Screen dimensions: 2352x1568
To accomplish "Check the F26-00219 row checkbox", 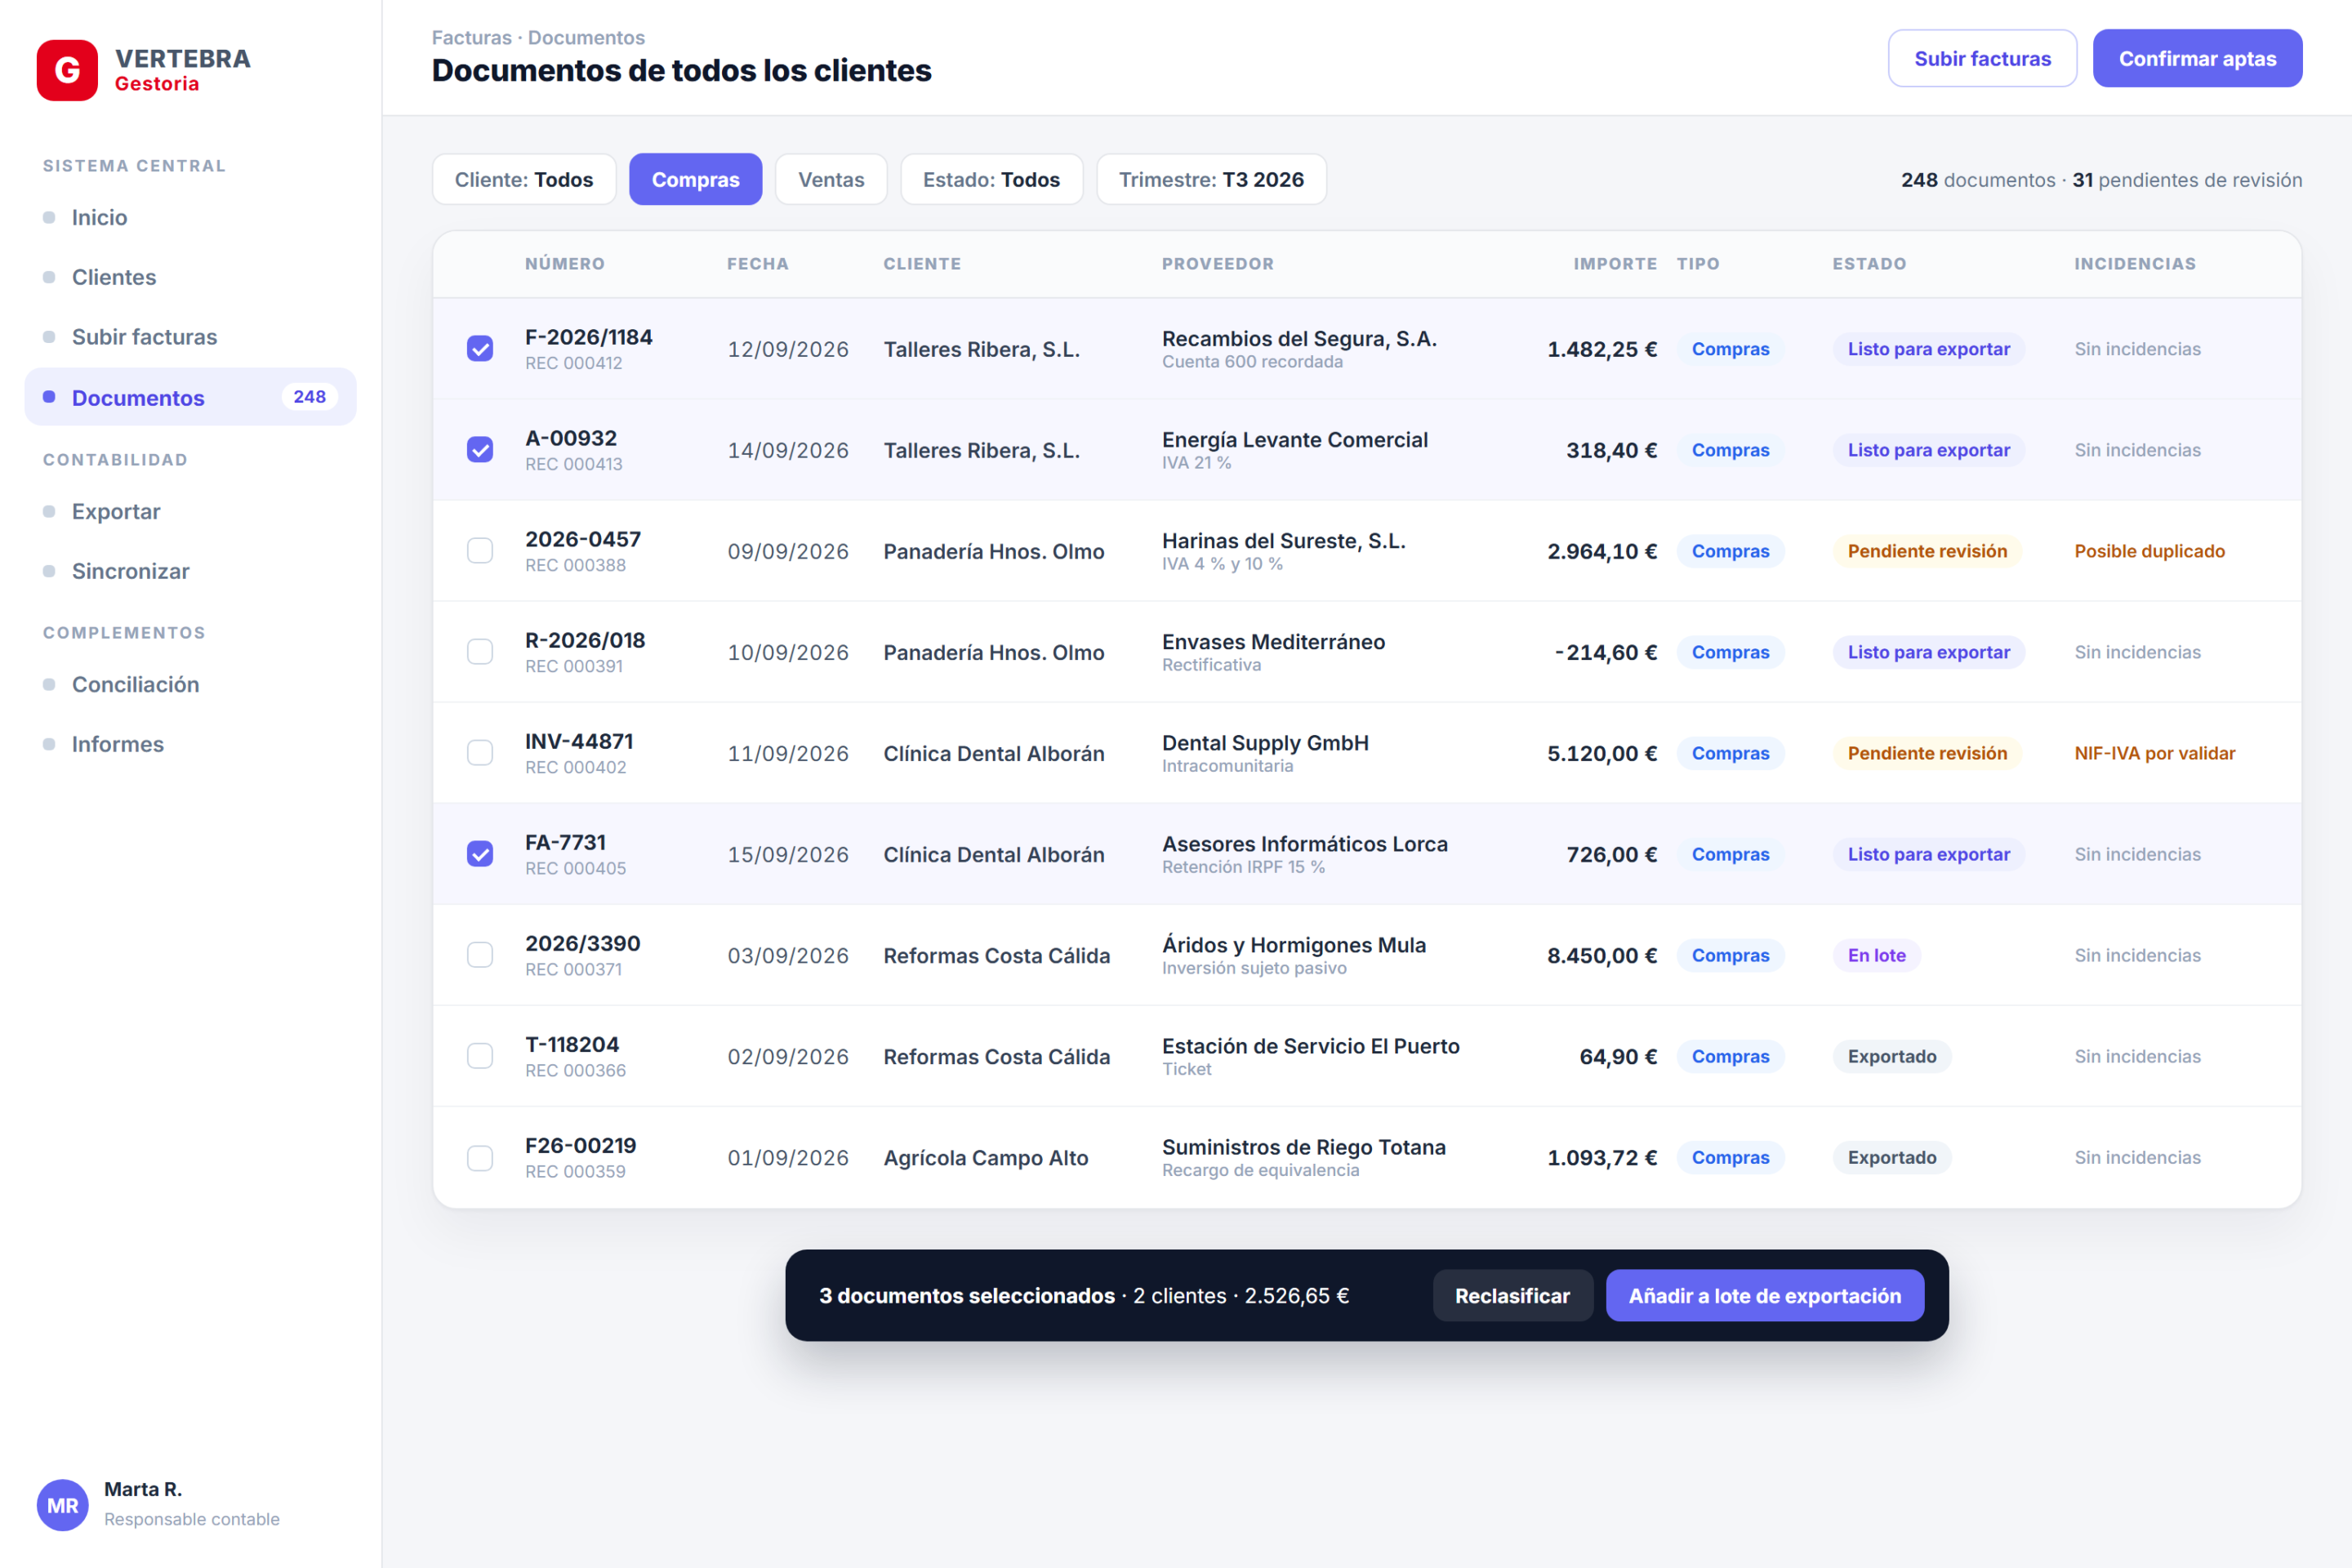I will 480,1157.
